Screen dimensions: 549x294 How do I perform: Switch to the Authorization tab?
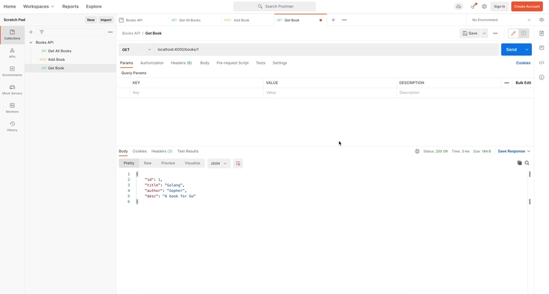coord(152,63)
